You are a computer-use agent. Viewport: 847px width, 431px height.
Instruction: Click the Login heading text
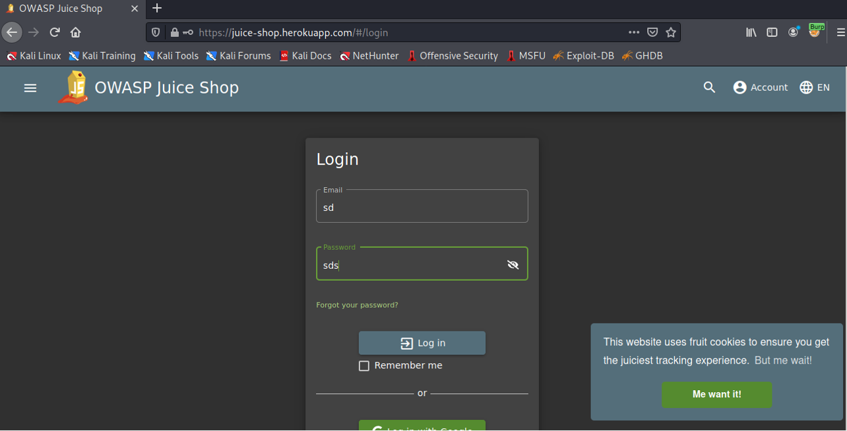coord(338,159)
